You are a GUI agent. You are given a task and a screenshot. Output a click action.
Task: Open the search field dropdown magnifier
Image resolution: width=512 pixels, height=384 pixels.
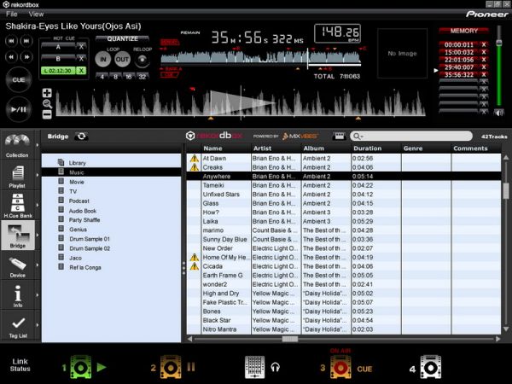[358, 137]
